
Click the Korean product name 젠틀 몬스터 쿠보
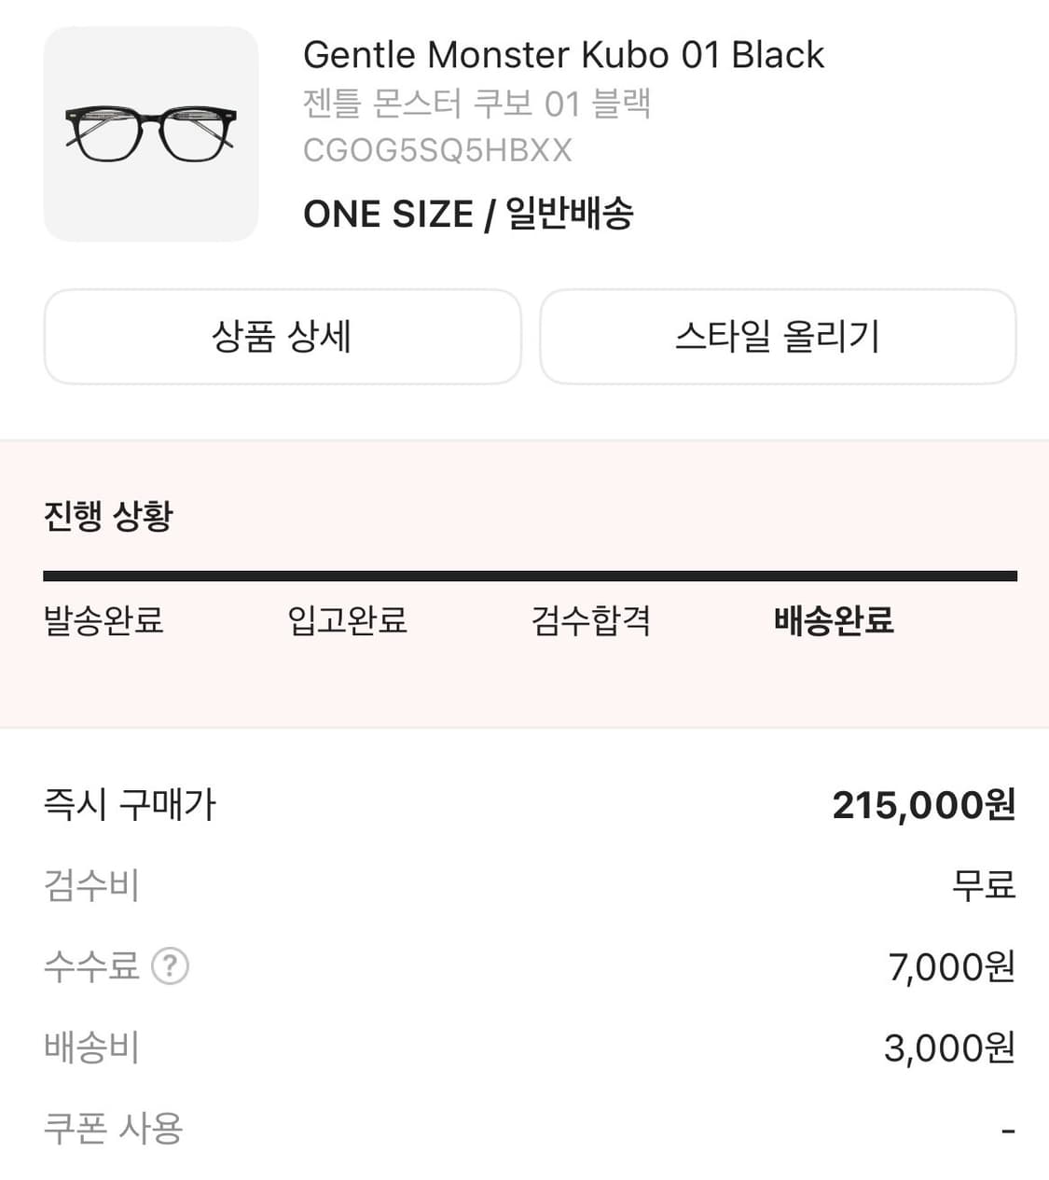pos(476,104)
